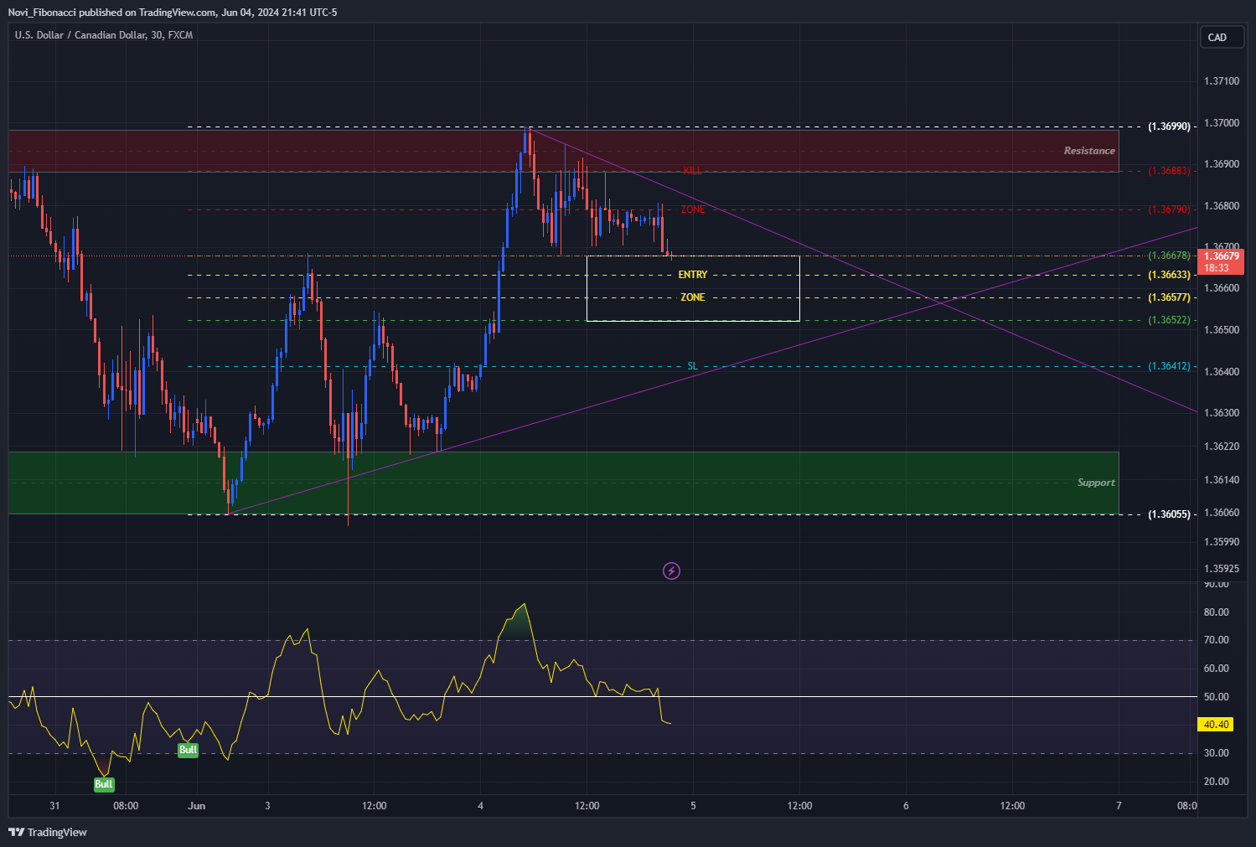Select the green (1.36522) level label
Image resolution: width=1256 pixels, height=847 pixels.
(1169, 320)
